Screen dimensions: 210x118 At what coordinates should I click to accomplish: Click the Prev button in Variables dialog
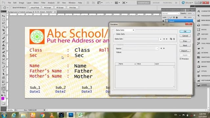pyautogui.click(x=185, y=41)
